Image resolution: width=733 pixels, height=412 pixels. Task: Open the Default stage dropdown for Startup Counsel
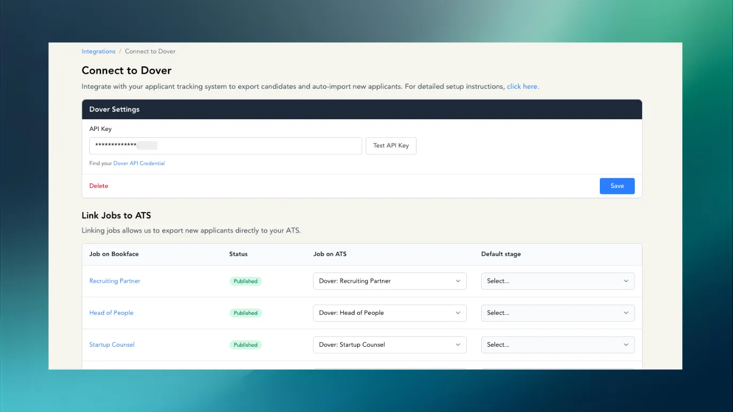558,345
